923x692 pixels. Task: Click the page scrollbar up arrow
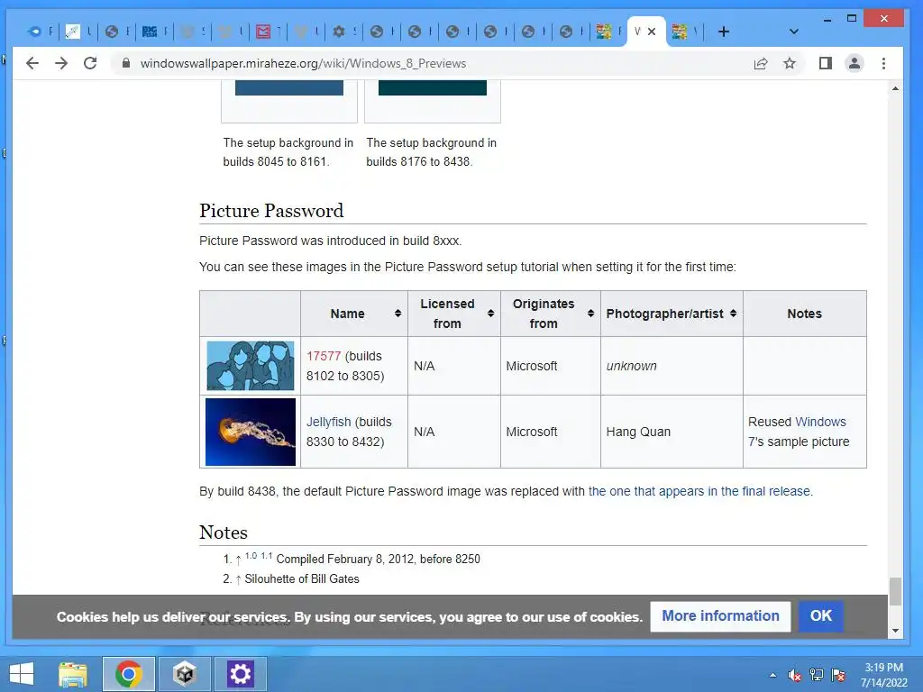pos(895,88)
